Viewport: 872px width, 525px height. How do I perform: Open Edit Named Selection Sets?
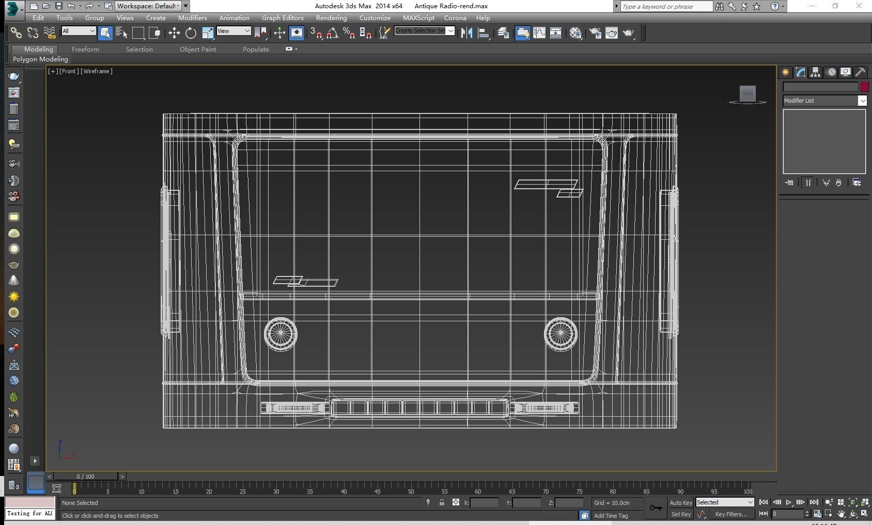[x=384, y=33]
